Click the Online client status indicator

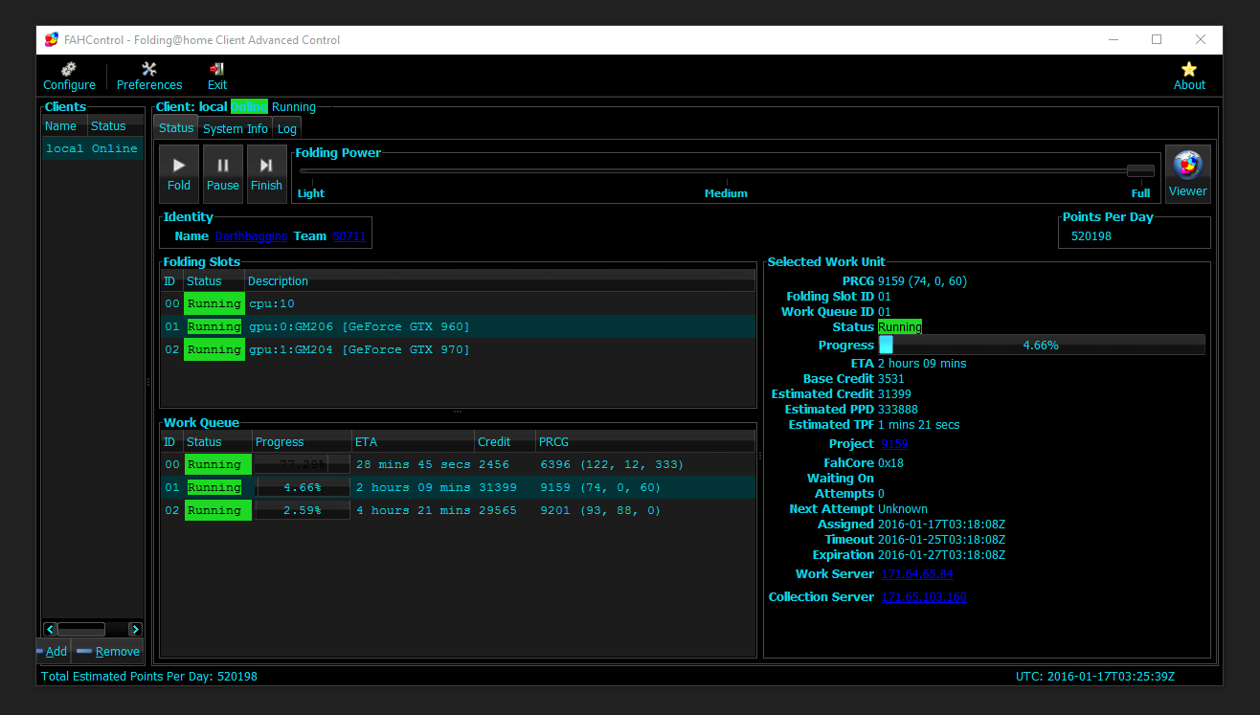(x=249, y=106)
